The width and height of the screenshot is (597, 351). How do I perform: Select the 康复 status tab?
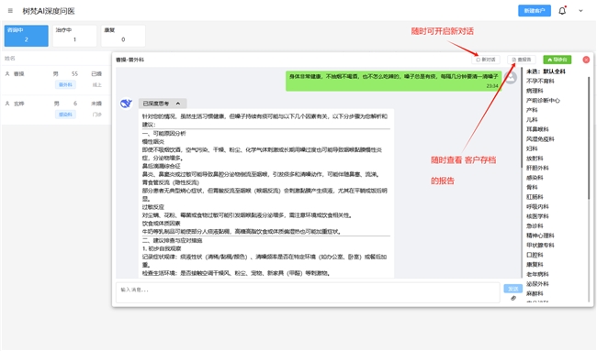click(x=123, y=36)
